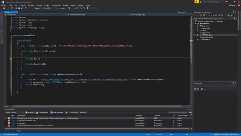Open the Herramientas menu
241x136 pixels.
[56, 5]
